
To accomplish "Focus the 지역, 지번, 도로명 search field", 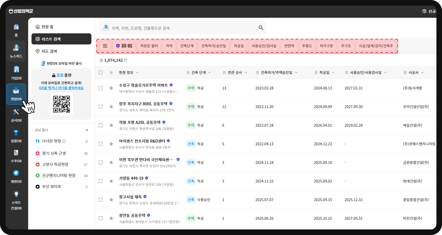I will 183,28.
